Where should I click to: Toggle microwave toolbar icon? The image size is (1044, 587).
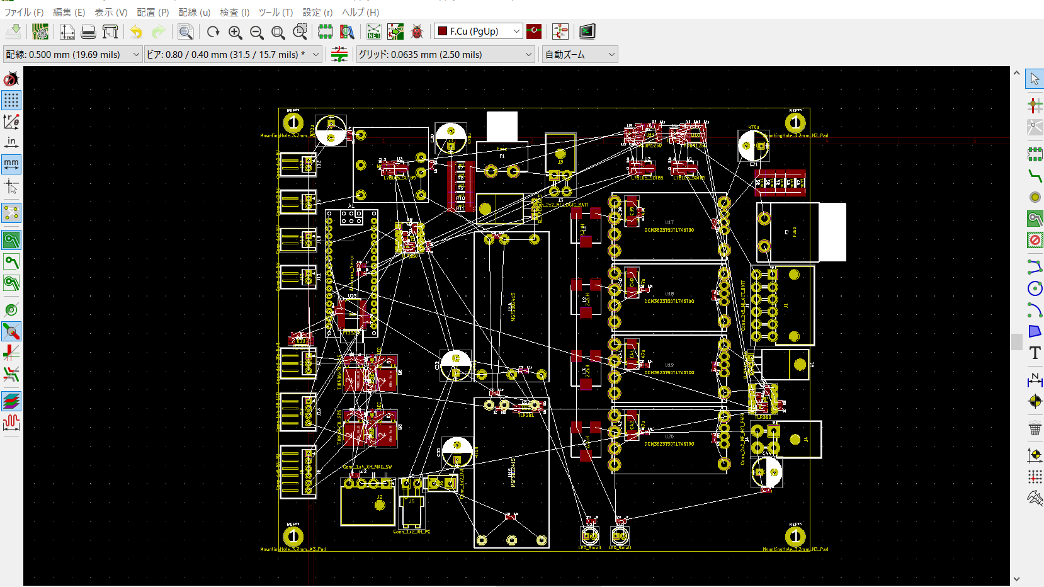(11, 422)
